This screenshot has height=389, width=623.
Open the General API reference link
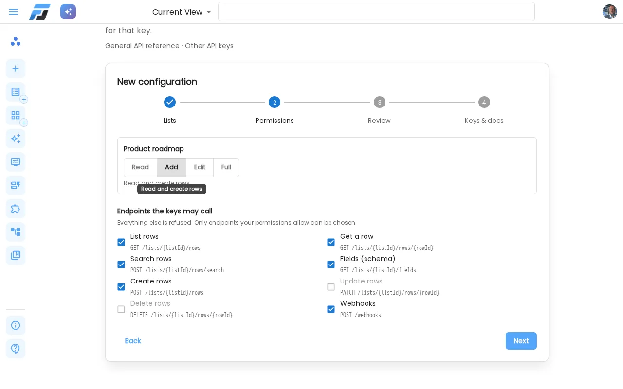click(142, 46)
